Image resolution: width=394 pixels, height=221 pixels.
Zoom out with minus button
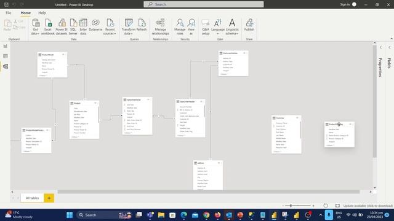click(283, 206)
